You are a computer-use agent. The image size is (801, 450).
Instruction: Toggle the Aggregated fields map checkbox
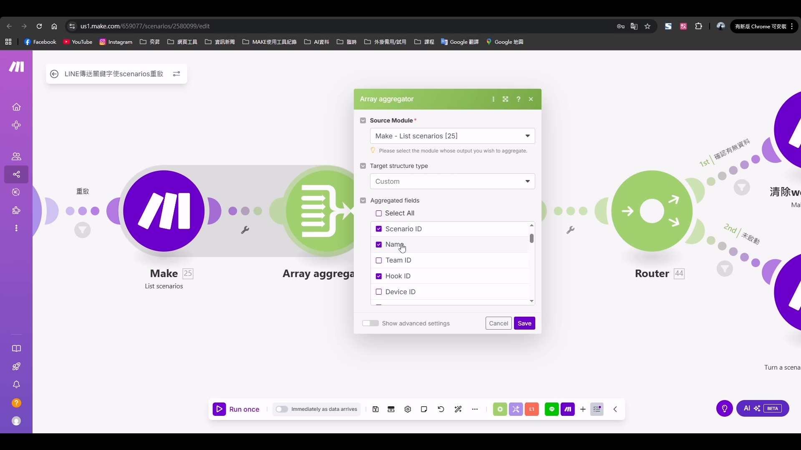tap(363, 200)
